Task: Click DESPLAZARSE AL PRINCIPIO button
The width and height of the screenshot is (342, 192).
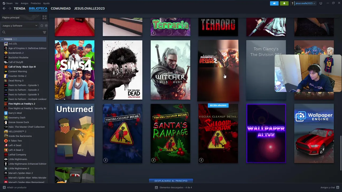Action: tap(171, 181)
